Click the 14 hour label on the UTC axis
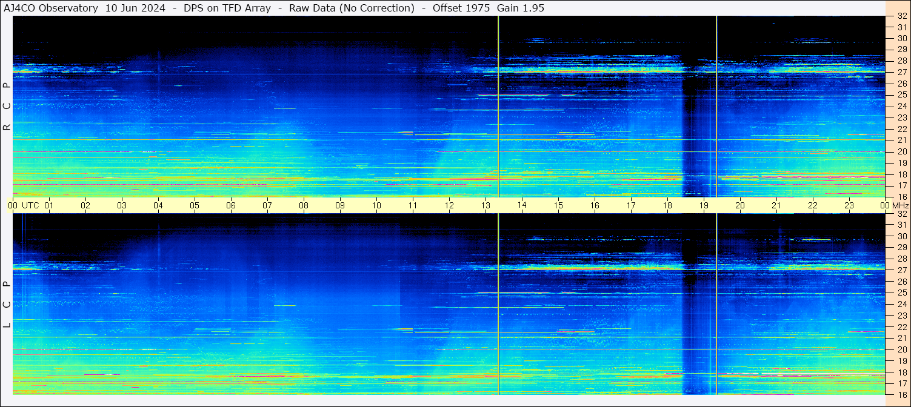This screenshot has width=911, height=407. click(x=522, y=205)
